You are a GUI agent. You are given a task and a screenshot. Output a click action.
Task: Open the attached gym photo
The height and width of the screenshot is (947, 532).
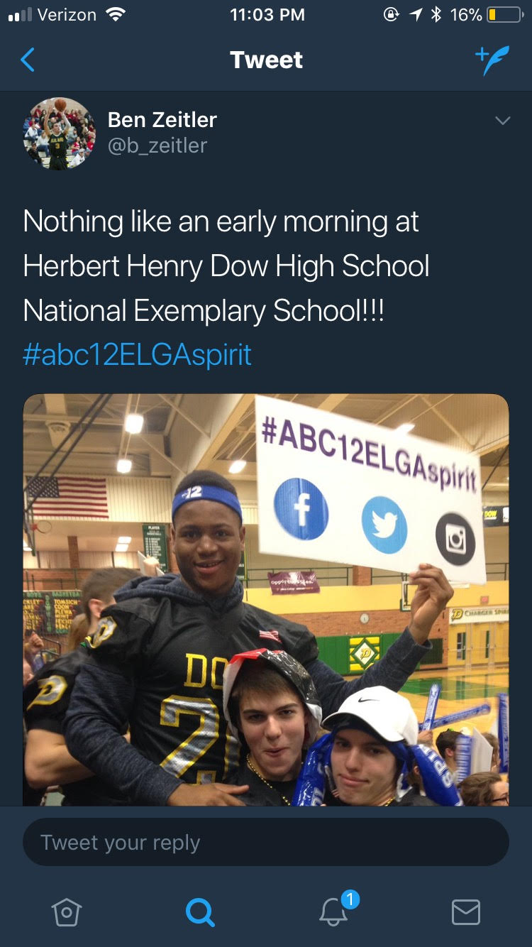click(x=266, y=600)
